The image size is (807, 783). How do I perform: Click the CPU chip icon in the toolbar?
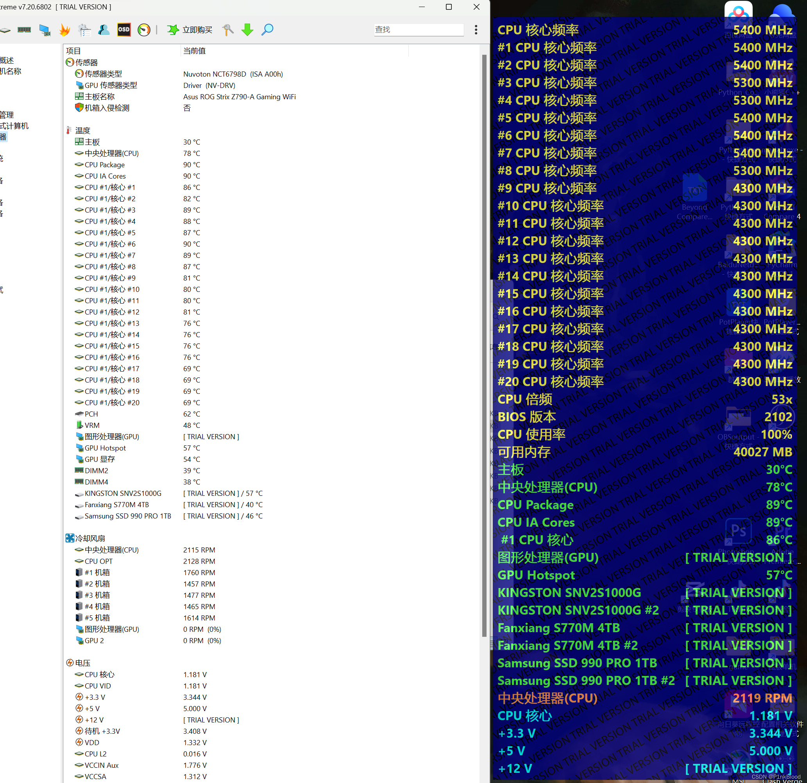[x=5, y=30]
